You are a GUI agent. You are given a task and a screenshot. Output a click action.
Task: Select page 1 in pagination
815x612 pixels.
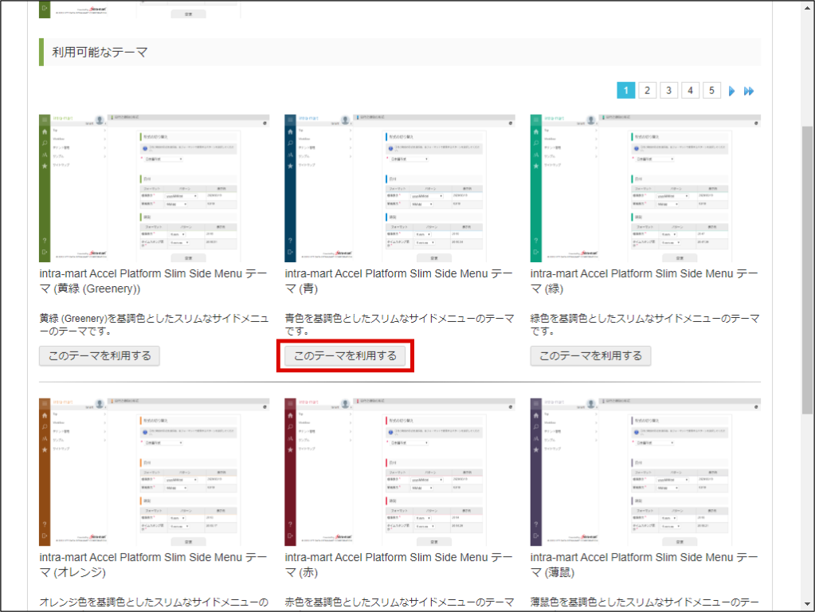coord(626,91)
